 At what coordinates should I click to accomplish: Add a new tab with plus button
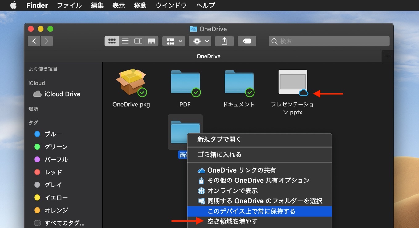(388, 56)
